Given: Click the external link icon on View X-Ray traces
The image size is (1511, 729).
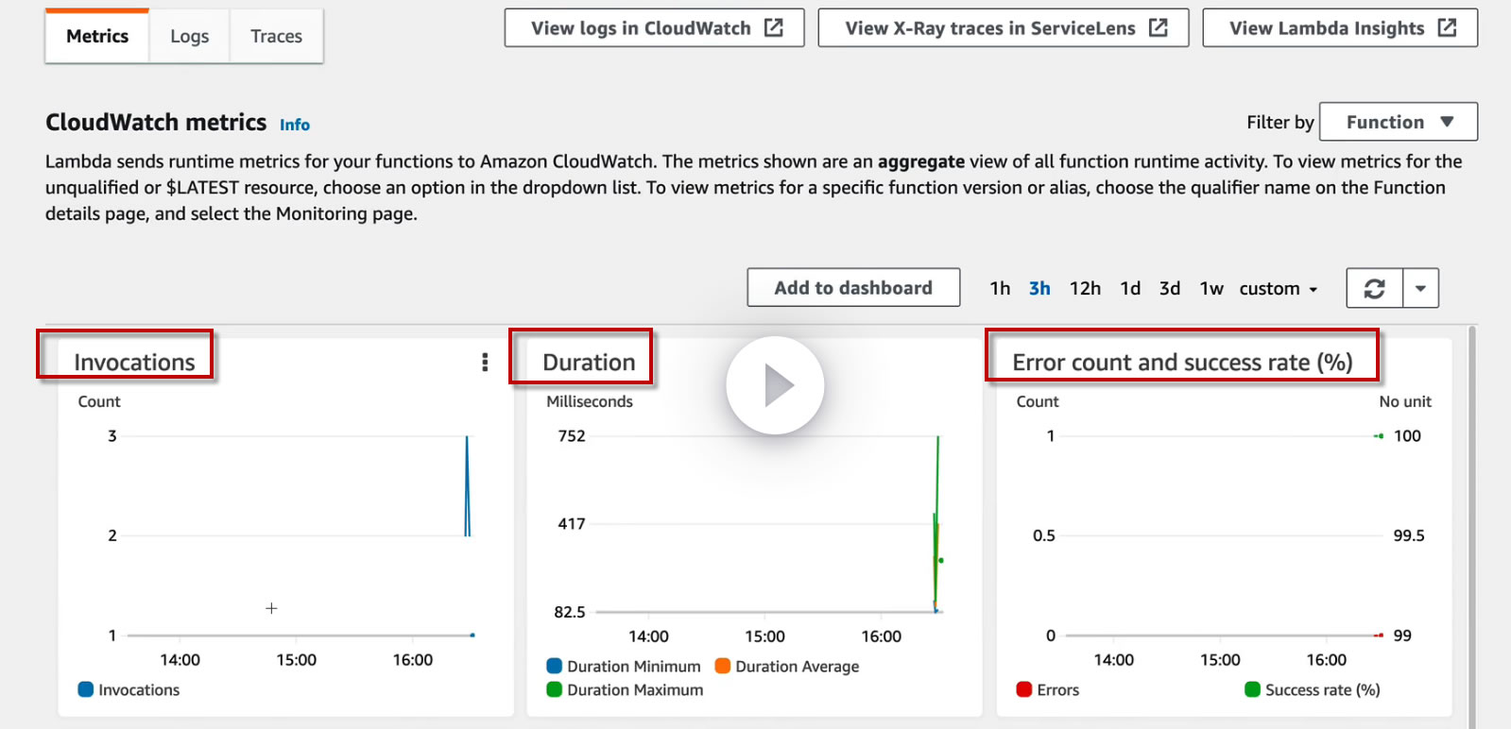Looking at the screenshot, I should click(1159, 27).
